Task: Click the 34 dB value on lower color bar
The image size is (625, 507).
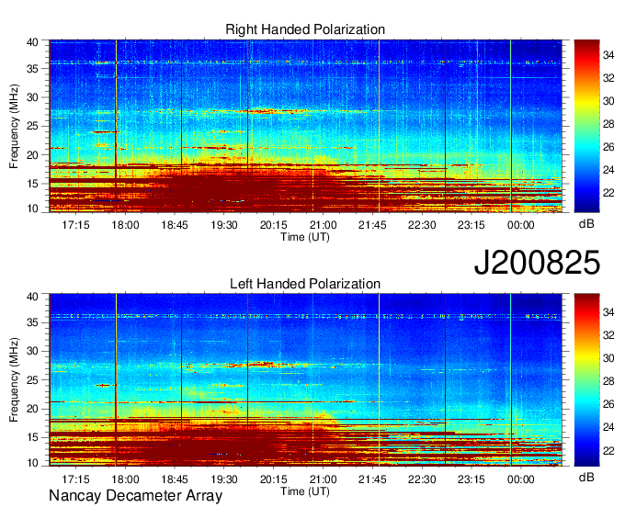Action: (x=608, y=312)
